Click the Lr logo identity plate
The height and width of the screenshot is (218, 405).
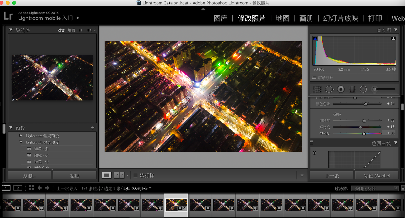[x=8, y=16]
